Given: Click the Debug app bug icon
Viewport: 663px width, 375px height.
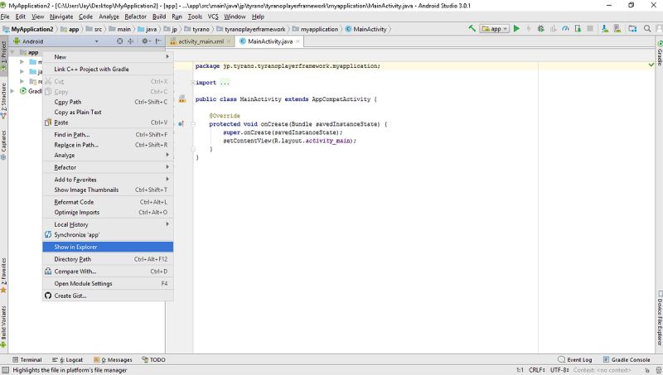Looking at the screenshot, I should [540, 29].
